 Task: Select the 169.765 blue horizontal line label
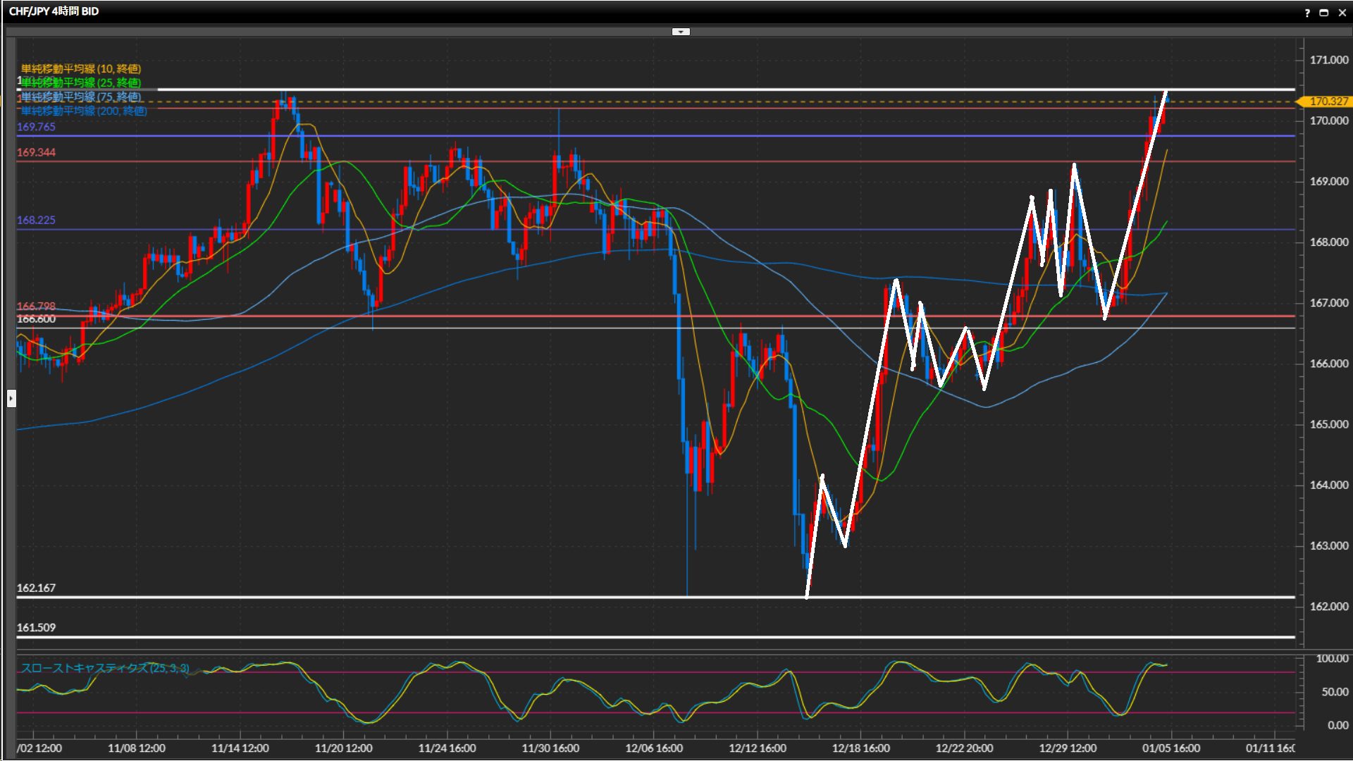pos(36,127)
